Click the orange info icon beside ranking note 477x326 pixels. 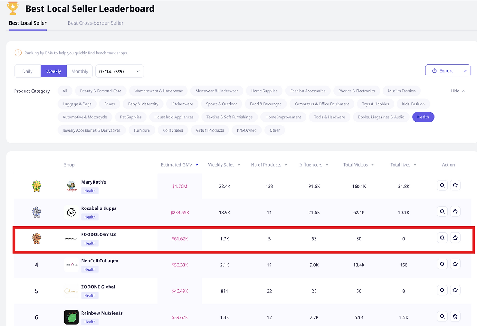pos(18,53)
